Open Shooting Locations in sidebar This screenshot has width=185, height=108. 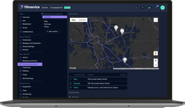tap(30, 64)
